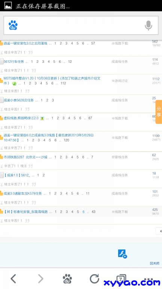Jump to page 57 of 北同蒲线 thread
Screen dimensions: 162x289
pos(93,43)
